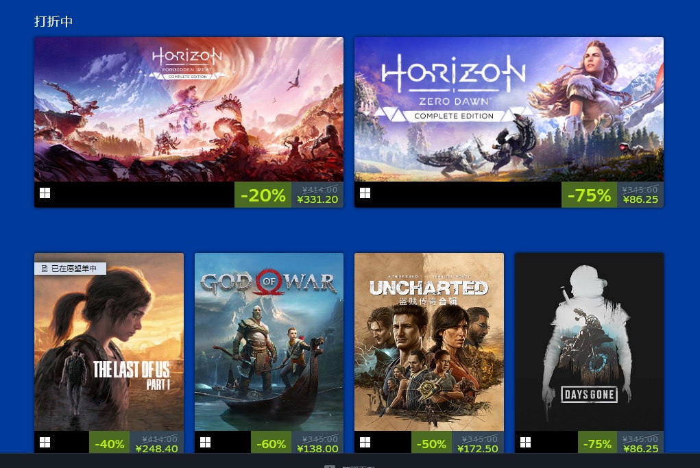Click Windows icon under Horizon Zero Dawn
Viewport: 700px width, 468px height.
pos(365,193)
